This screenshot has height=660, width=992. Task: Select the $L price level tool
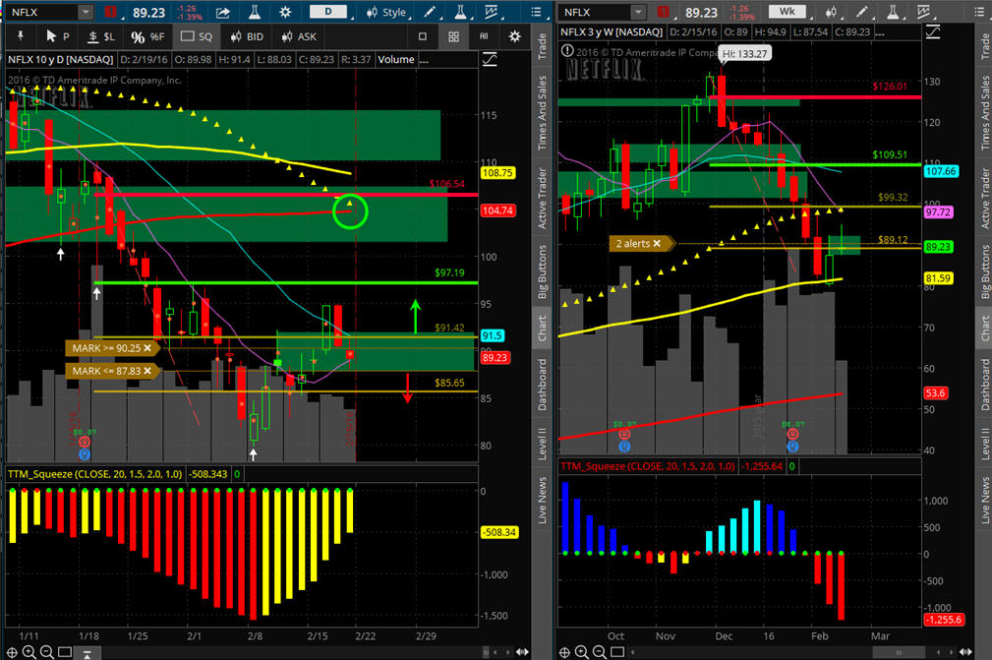coord(101,36)
